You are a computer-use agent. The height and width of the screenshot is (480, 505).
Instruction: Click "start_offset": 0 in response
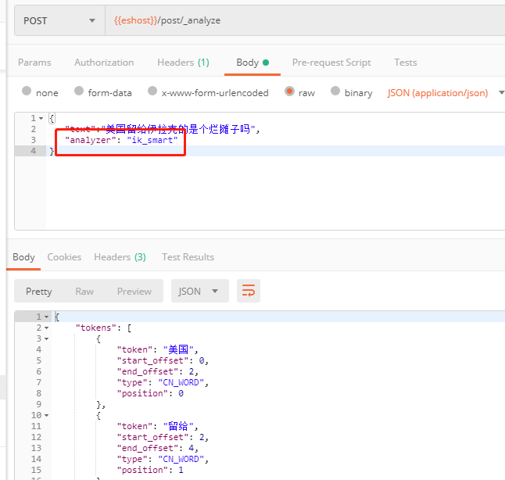[x=163, y=361]
